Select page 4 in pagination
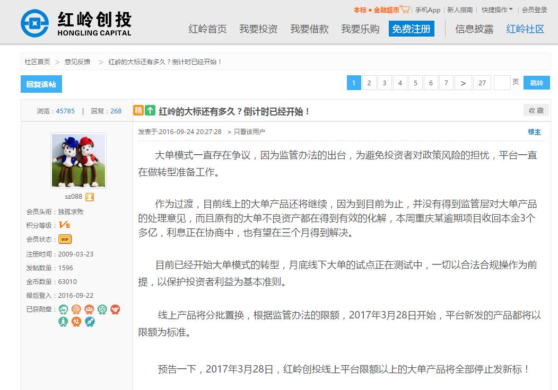The image size is (558, 390). (400, 83)
